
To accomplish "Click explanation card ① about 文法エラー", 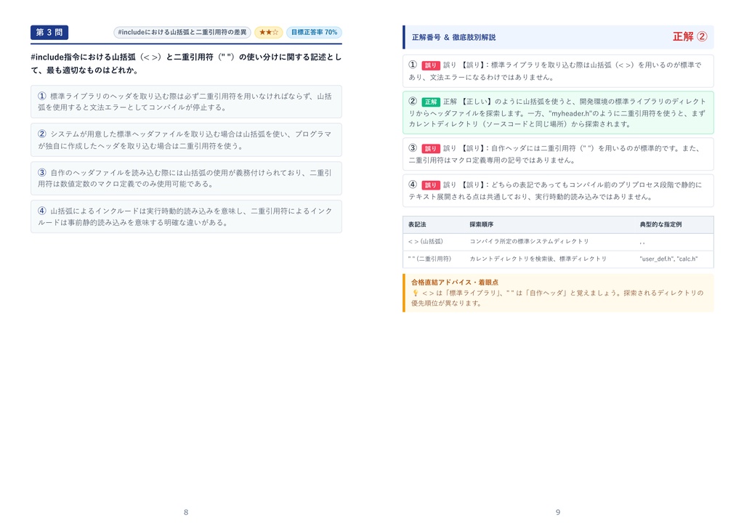I will [558, 70].
